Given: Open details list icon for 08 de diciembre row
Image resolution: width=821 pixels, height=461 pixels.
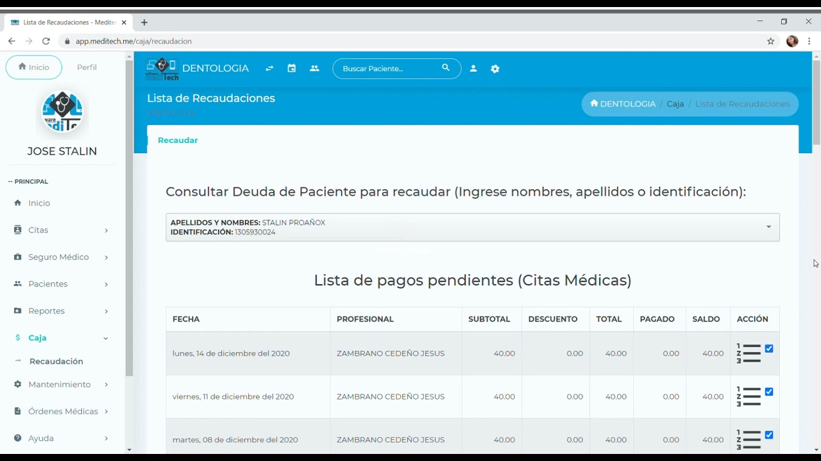Looking at the screenshot, I should tap(749, 439).
